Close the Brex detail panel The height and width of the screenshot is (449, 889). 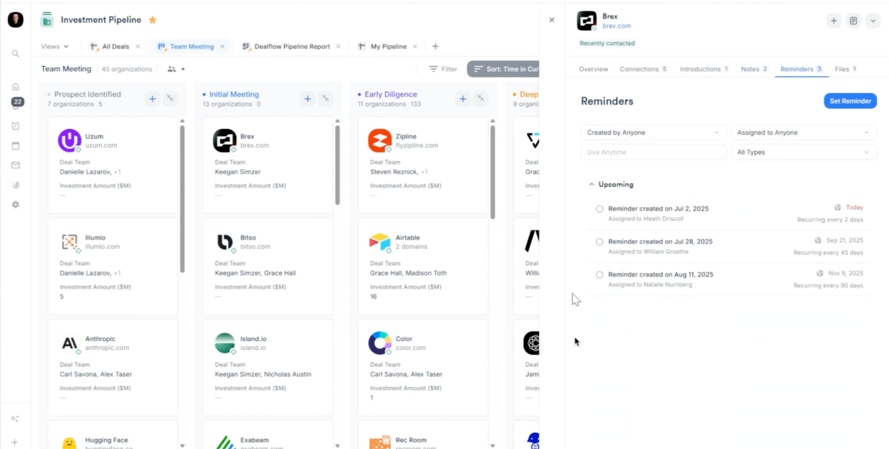click(552, 20)
